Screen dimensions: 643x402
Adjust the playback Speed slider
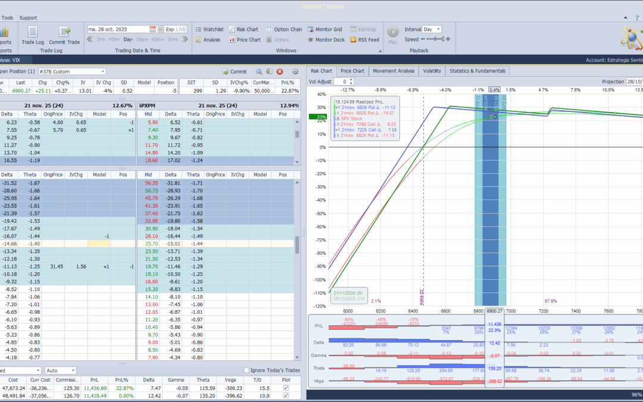[x=435, y=39]
